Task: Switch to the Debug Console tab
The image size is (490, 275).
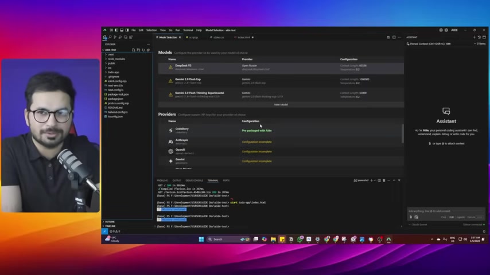Action: [194, 180]
